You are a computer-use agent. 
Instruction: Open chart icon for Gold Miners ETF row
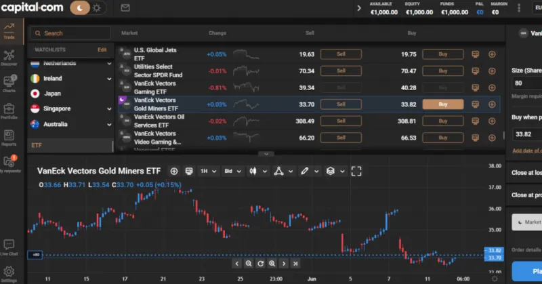pyautogui.click(x=476, y=104)
